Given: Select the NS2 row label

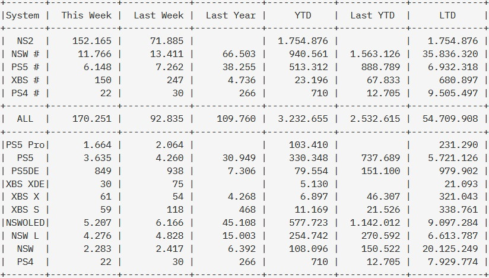Looking at the screenshot, I should pyautogui.click(x=25, y=41).
